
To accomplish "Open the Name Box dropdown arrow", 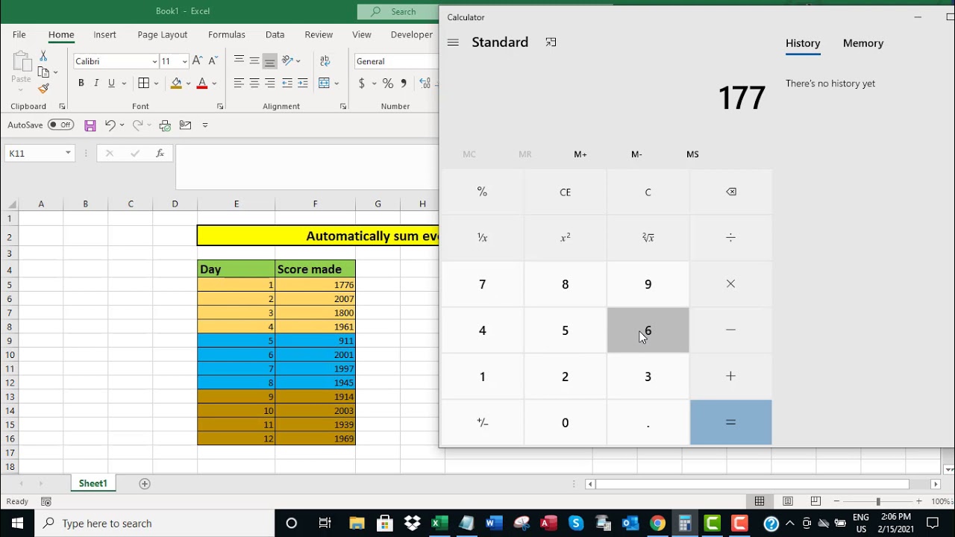I will coord(68,153).
